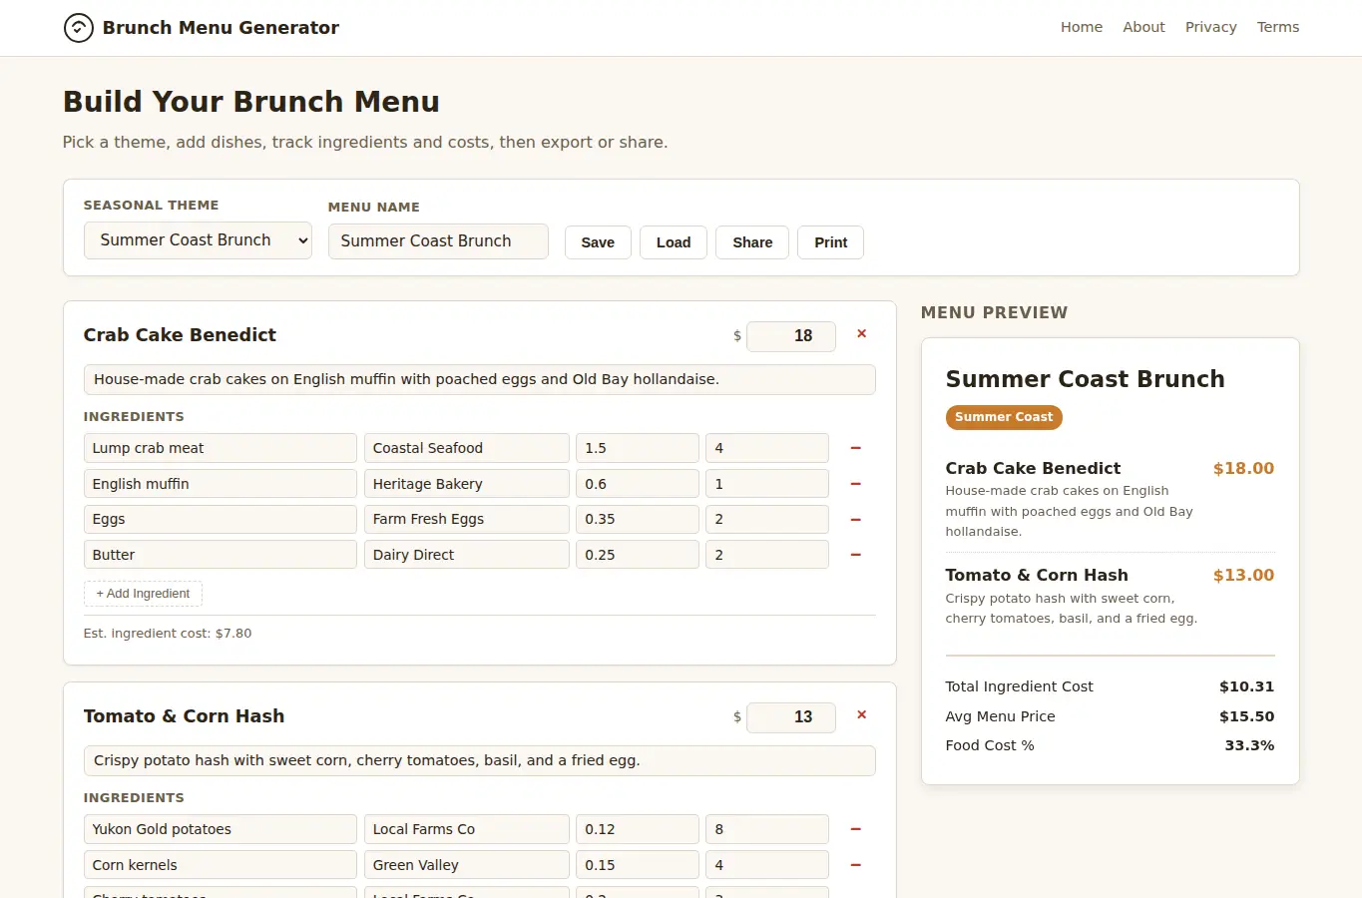Edit the Tomato & Corn Hash price field
1362x898 pixels.
point(791,717)
